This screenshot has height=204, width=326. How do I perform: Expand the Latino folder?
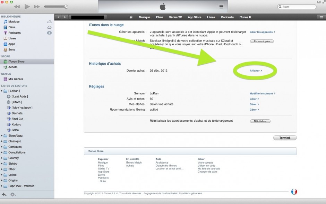2,175
